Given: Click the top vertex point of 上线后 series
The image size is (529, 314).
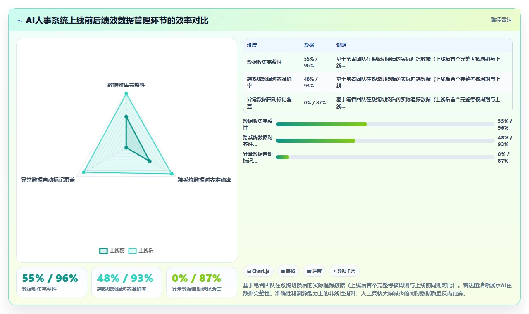Looking at the screenshot, I should click(x=126, y=94).
